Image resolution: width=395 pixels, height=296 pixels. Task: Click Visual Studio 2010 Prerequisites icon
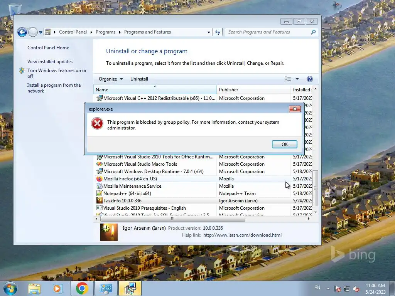click(x=99, y=208)
